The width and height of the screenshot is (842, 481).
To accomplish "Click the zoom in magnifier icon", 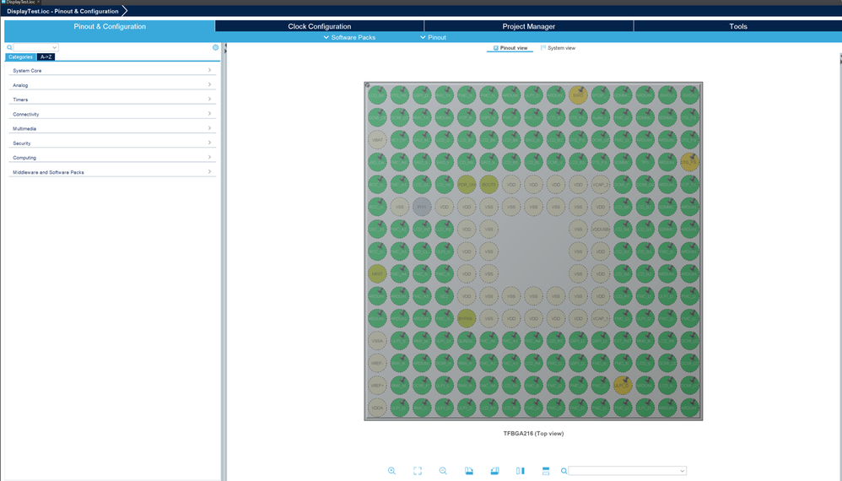I will pyautogui.click(x=391, y=471).
